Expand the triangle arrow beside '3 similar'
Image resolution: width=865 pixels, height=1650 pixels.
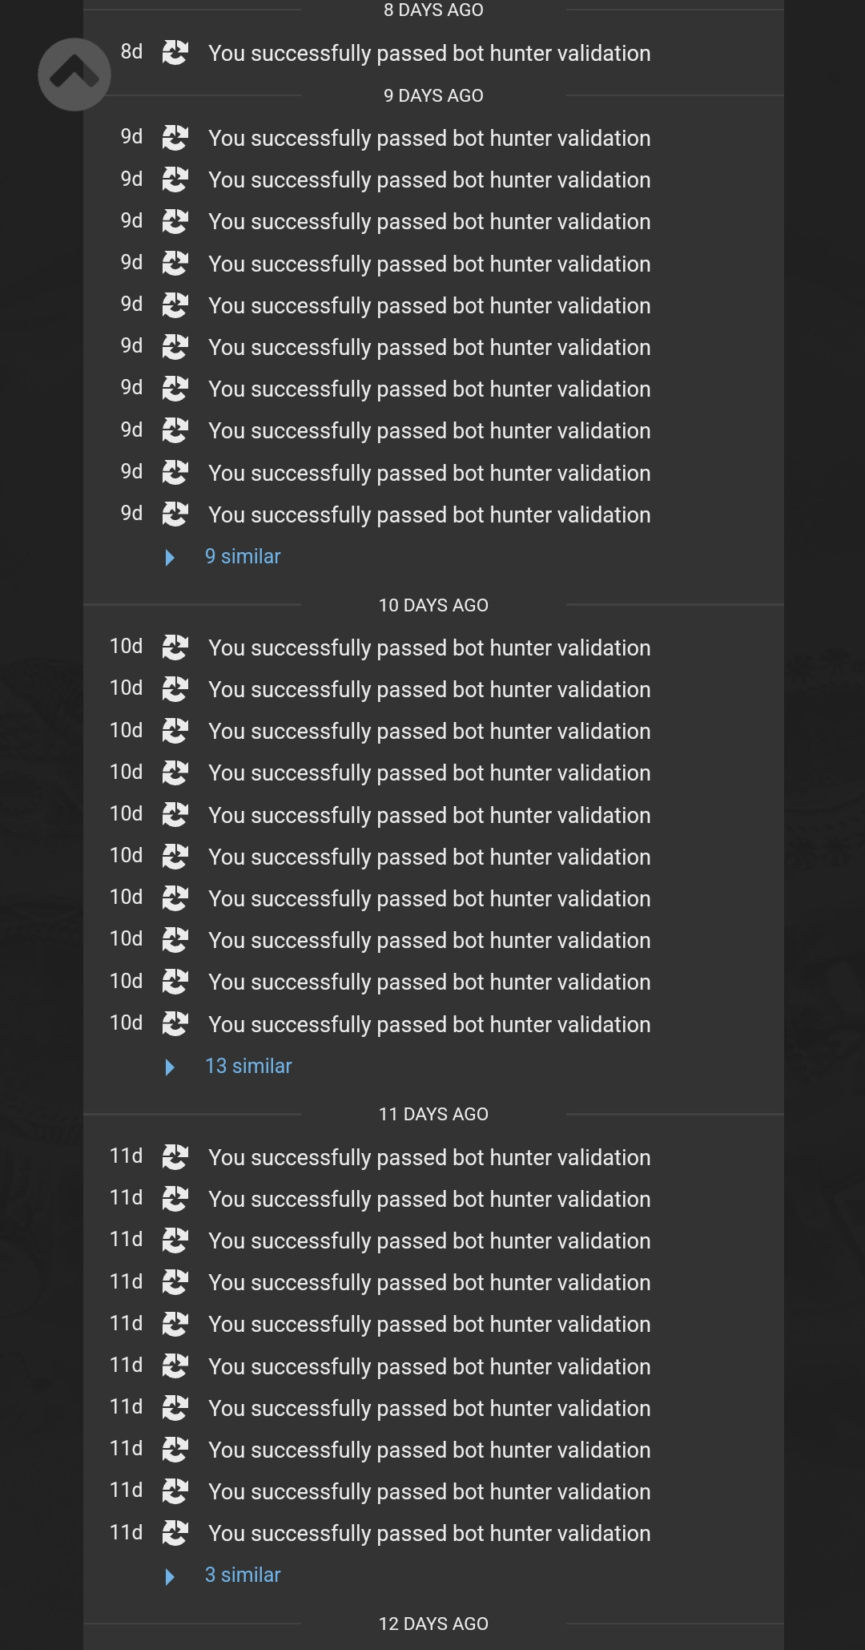coord(170,1576)
